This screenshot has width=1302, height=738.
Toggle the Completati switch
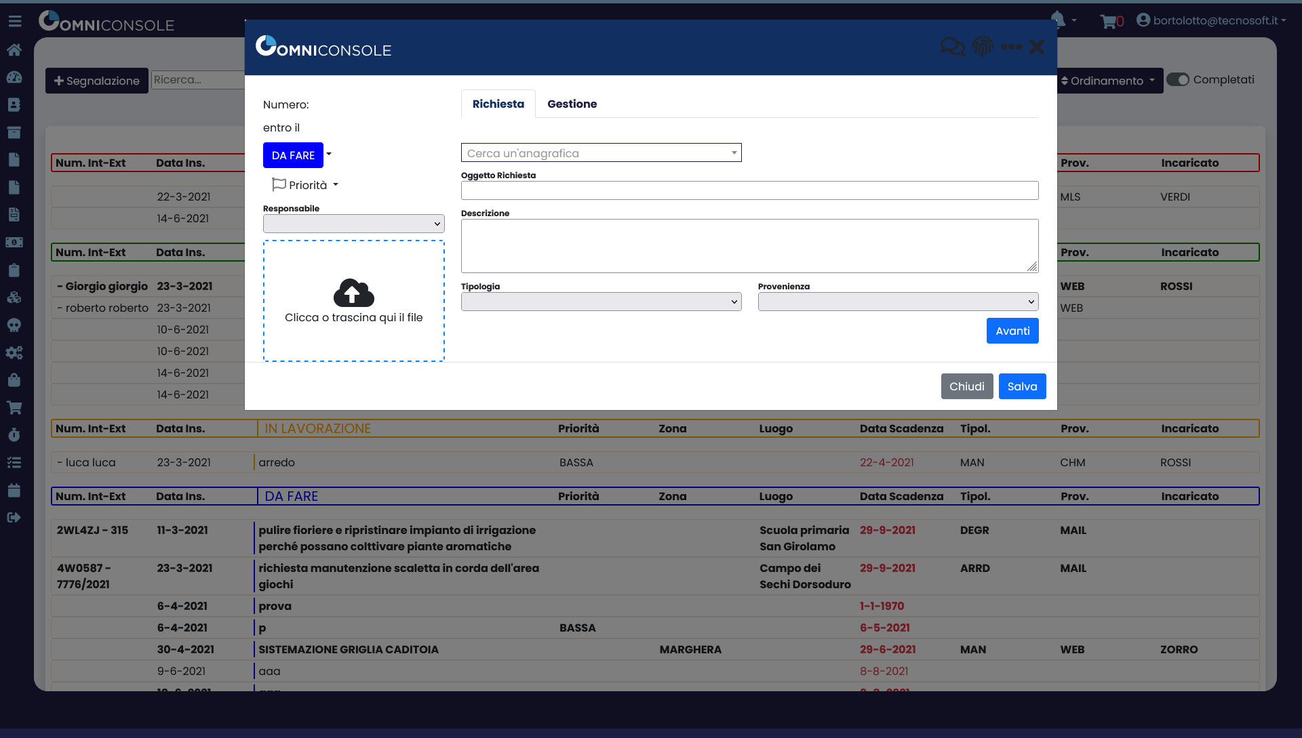click(1179, 79)
